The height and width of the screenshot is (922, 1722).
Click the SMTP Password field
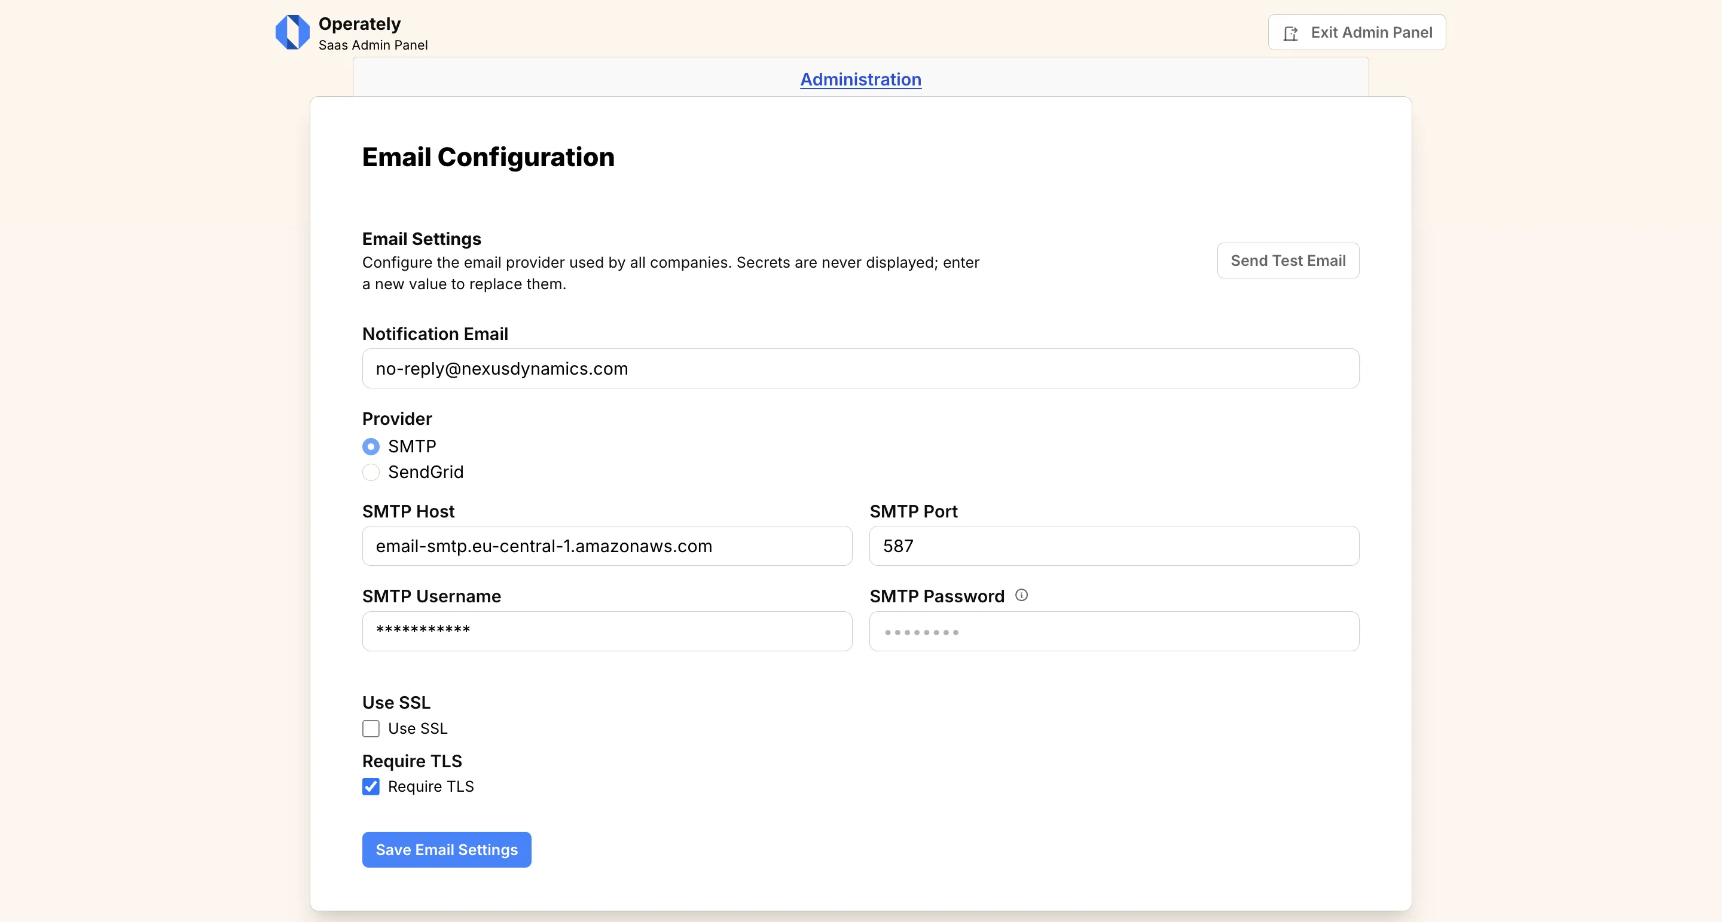tap(1114, 631)
